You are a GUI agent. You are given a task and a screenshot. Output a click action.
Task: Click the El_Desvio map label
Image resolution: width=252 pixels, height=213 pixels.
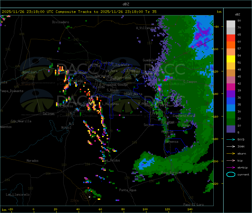[x=66, y=106]
